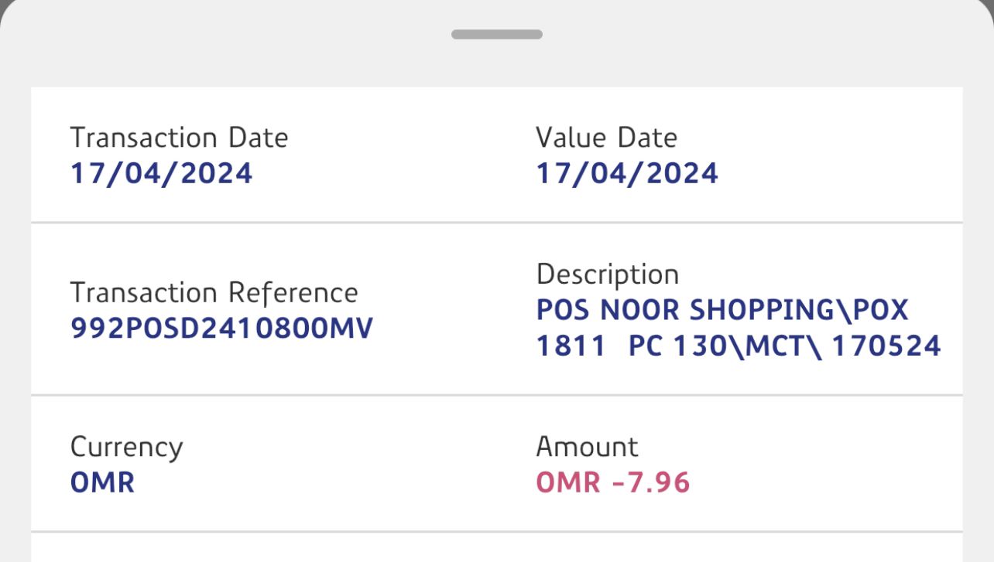Click the Currency label

click(x=126, y=447)
